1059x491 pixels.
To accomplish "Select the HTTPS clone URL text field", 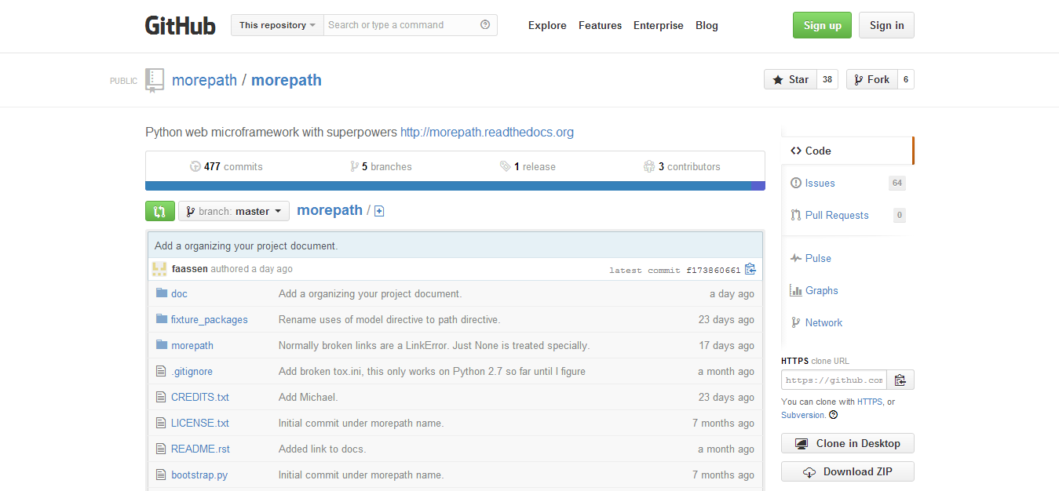I will 834,380.
